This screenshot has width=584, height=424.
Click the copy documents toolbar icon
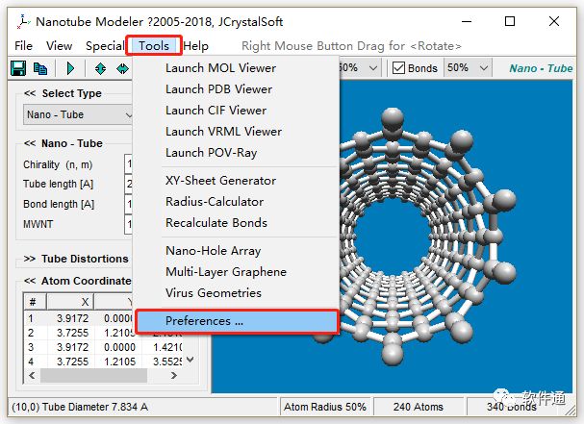[40, 68]
